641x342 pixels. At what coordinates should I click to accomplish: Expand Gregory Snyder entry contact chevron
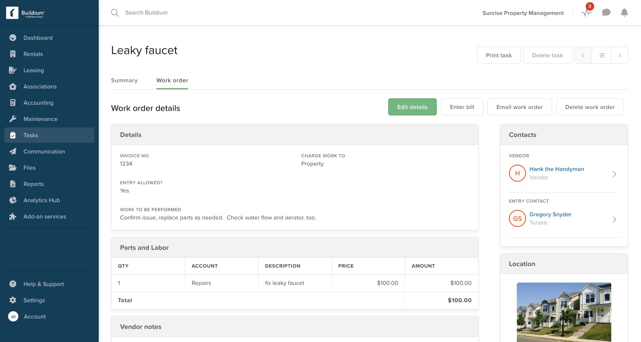(614, 219)
